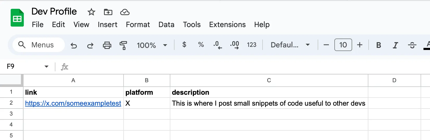Open the Format menu
The width and height of the screenshot is (430, 140).
(x=138, y=24)
